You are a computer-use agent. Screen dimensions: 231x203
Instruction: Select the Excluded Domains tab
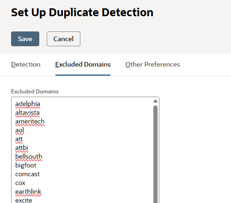83,64
